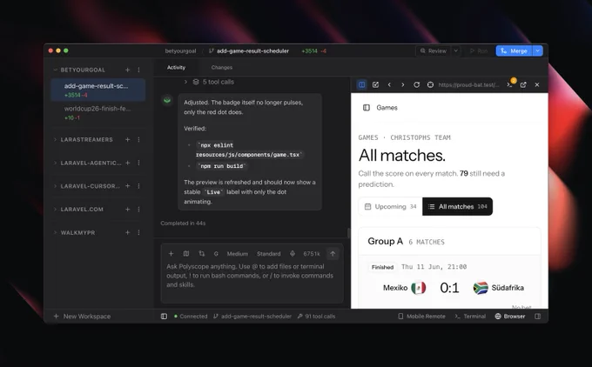Select the Upcoming 34 filter tab

tap(390, 207)
